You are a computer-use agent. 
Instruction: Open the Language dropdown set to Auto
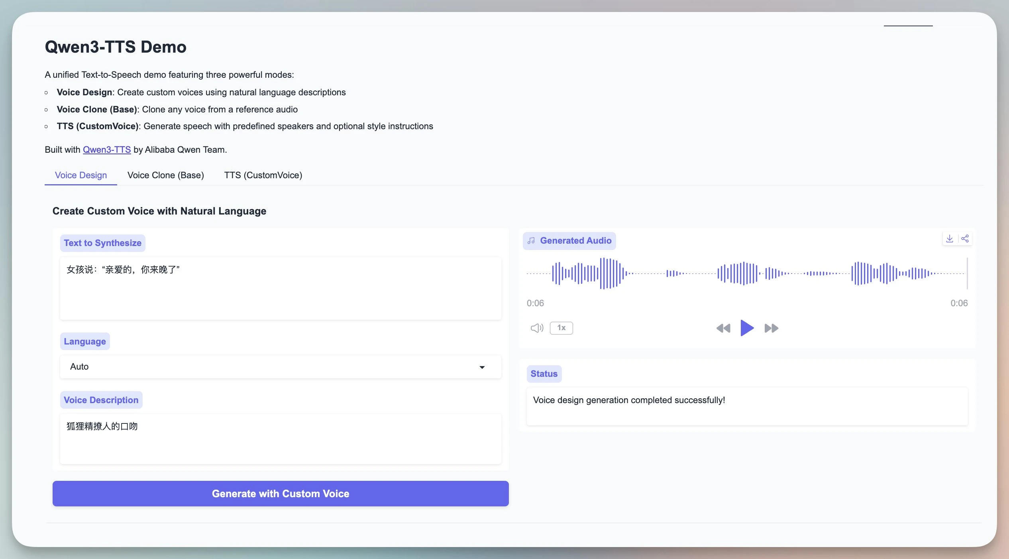coord(280,367)
